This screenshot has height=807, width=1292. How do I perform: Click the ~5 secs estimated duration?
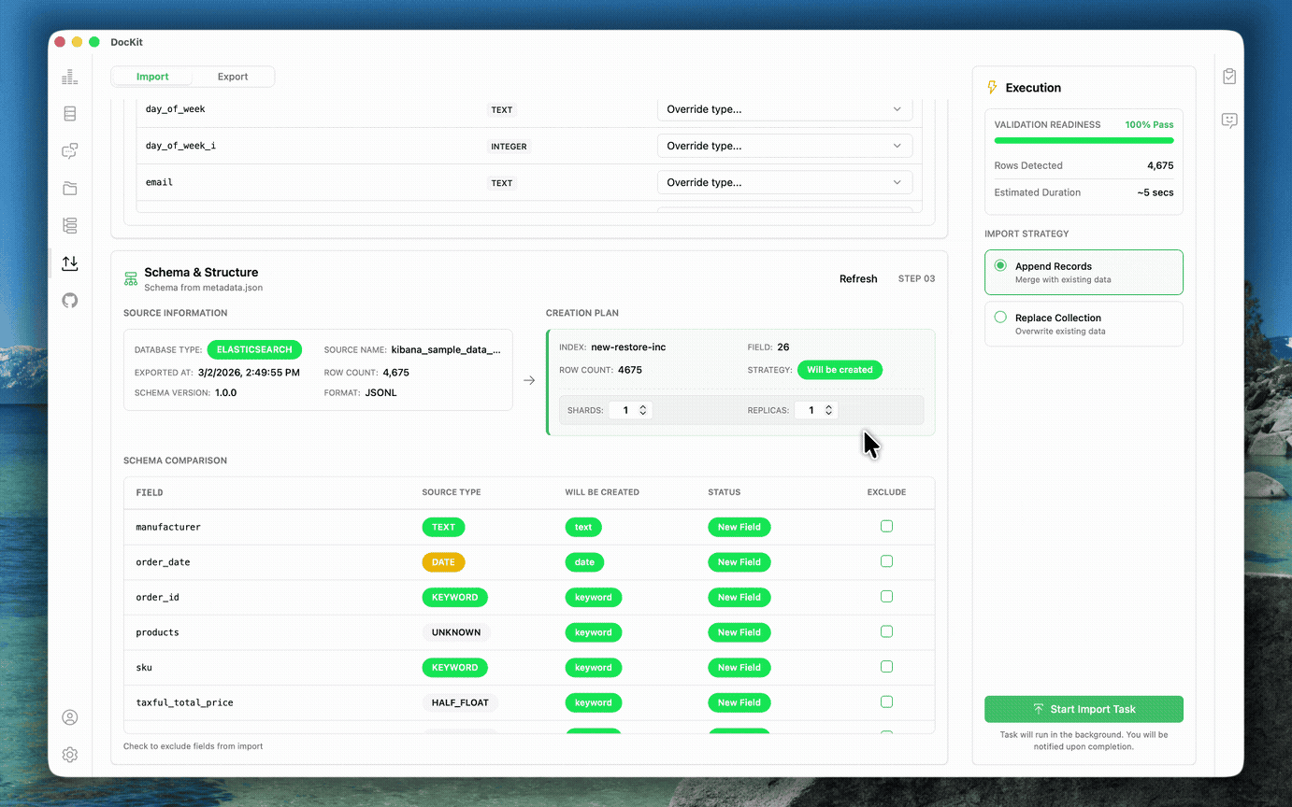(x=1156, y=192)
